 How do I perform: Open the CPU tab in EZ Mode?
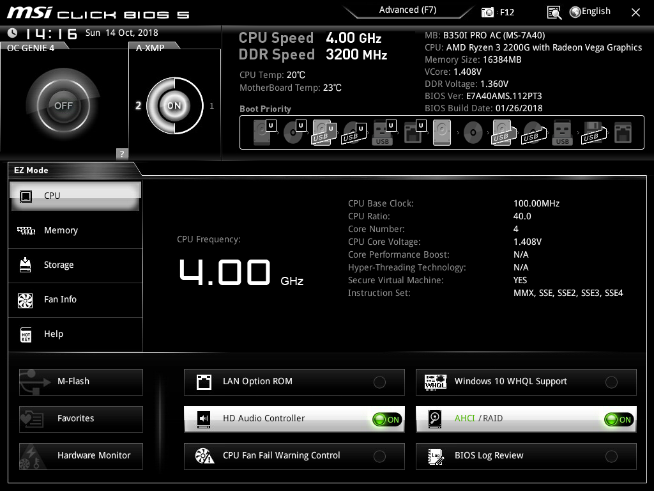[75, 196]
